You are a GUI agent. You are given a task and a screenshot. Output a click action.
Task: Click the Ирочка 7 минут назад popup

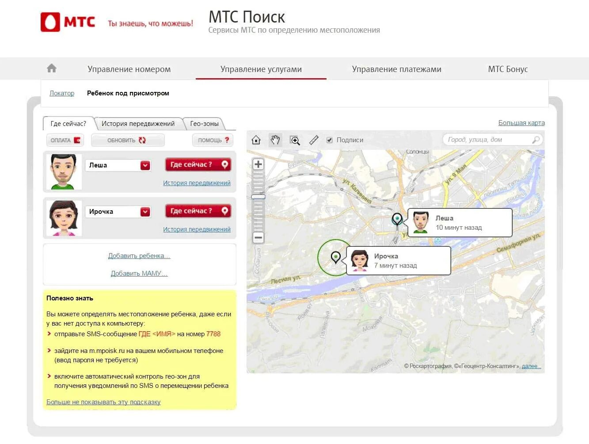coord(399,261)
